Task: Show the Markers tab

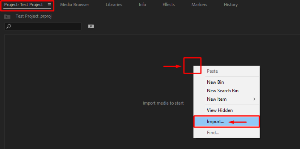Action: click(x=199, y=5)
